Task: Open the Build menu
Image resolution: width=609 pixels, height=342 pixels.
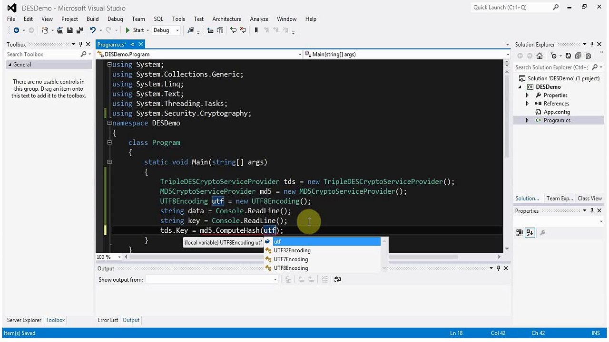Action: point(93,19)
